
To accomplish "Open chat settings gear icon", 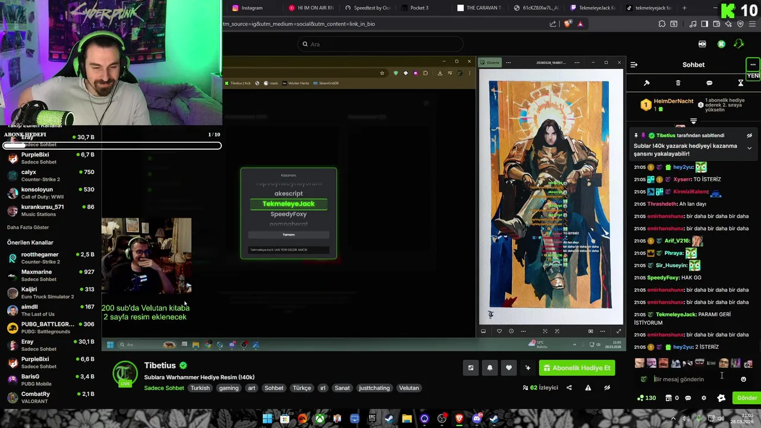I will click(x=704, y=398).
